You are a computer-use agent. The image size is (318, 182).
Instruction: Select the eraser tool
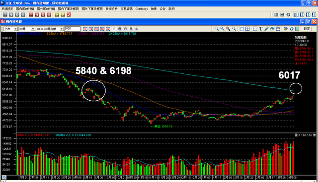click(272, 29)
